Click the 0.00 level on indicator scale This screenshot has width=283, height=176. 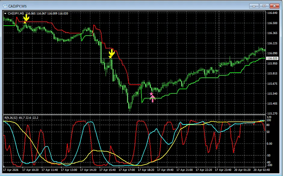point(270,143)
